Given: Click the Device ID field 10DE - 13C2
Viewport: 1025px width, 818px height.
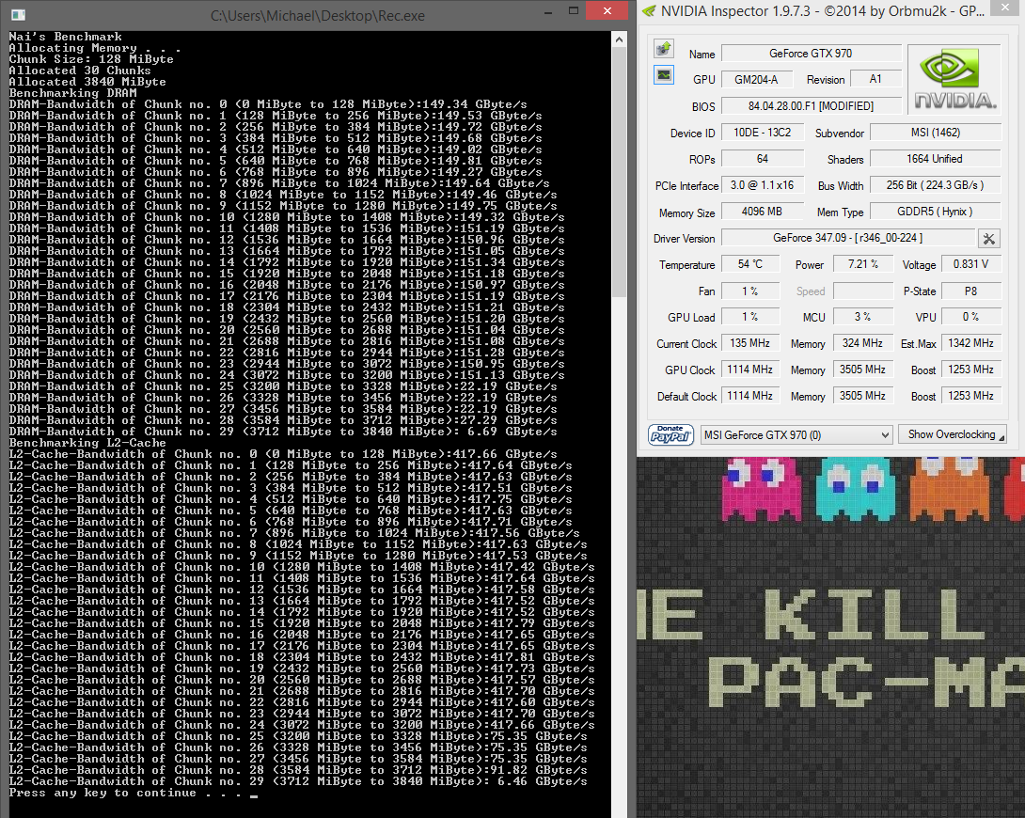Looking at the screenshot, I should click(x=763, y=133).
